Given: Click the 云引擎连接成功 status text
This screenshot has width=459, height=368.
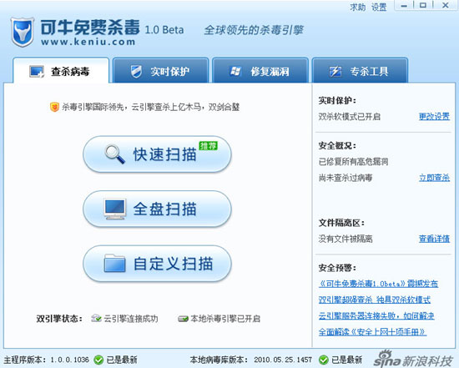Looking at the screenshot, I should pyautogui.click(x=131, y=318).
